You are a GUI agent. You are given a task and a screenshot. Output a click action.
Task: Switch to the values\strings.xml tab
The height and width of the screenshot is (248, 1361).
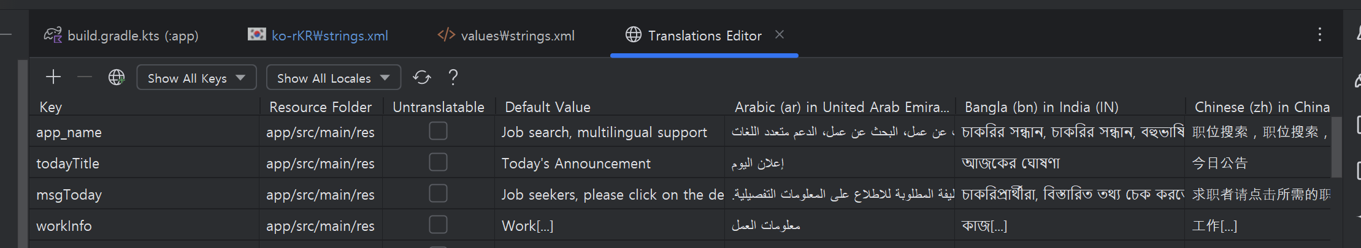pos(507,36)
